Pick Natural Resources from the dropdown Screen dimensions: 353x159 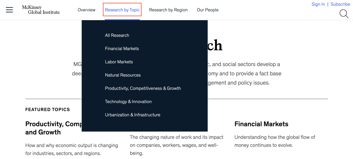123,75
